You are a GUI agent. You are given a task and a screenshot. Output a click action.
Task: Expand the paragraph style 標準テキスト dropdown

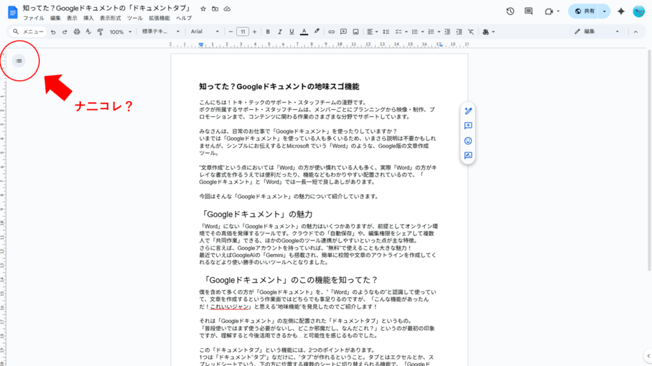coord(159,31)
